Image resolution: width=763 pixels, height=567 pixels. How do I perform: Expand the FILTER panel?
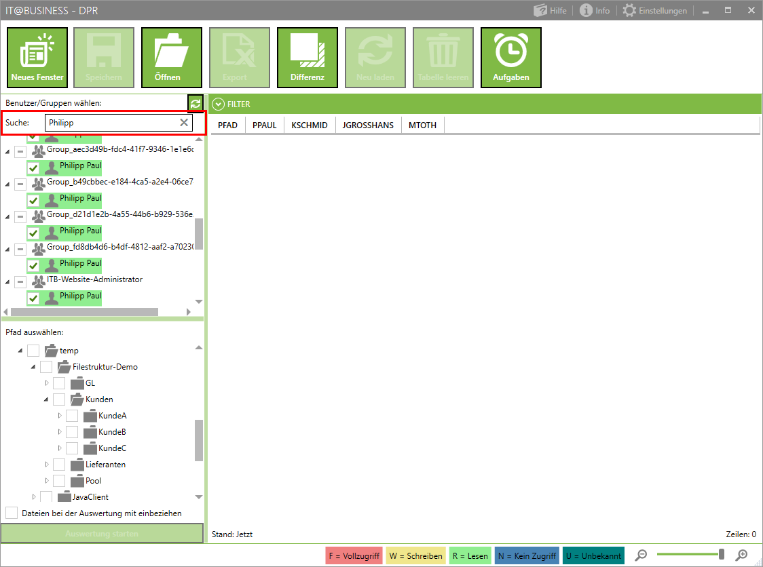pos(218,104)
